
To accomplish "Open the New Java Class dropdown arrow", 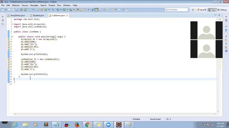I will [49, 10].
